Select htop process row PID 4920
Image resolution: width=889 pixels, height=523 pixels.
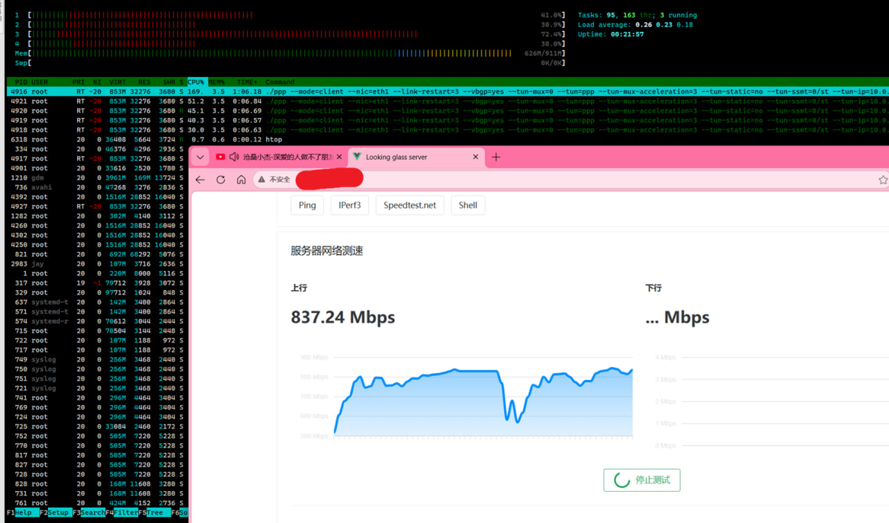click(448, 111)
